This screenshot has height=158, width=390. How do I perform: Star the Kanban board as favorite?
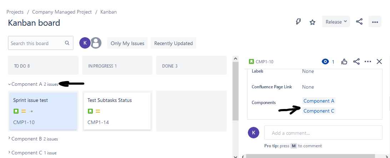[312, 22]
